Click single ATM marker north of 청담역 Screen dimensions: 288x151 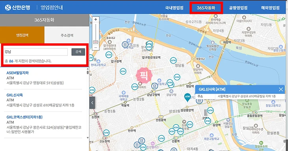coord(177,77)
